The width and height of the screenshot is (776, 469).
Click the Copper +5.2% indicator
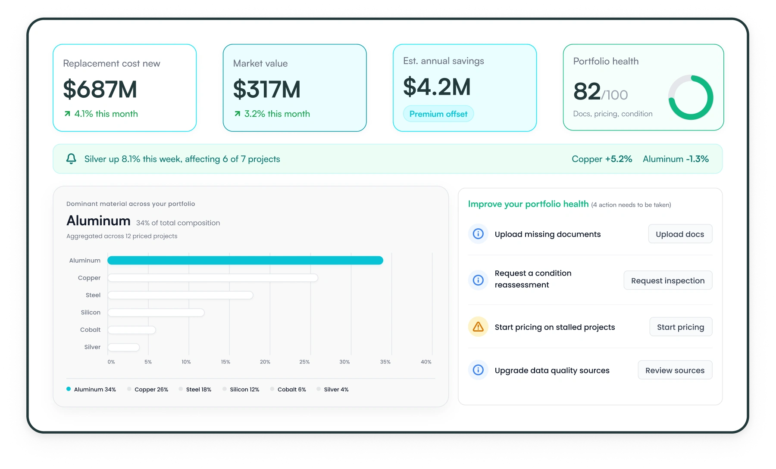point(602,159)
